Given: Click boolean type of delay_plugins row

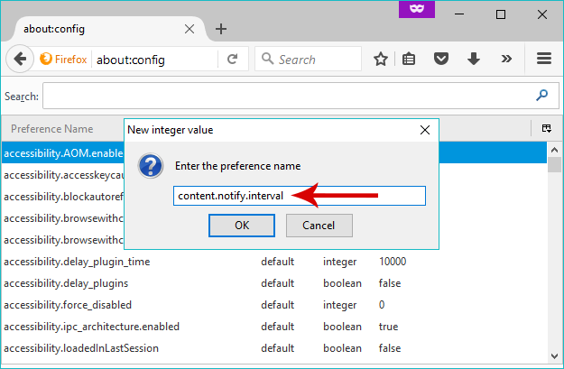Looking at the screenshot, I should (x=342, y=283).
